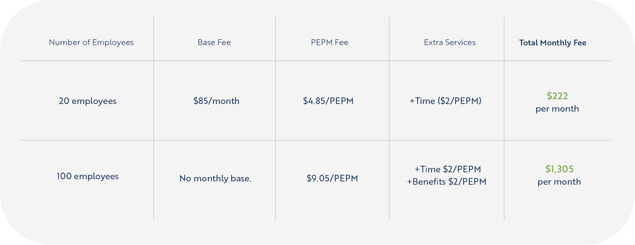Select the 20 employees row label
Image resolution: width=635 pixels, height=245 pixels.
coord(88,101)
